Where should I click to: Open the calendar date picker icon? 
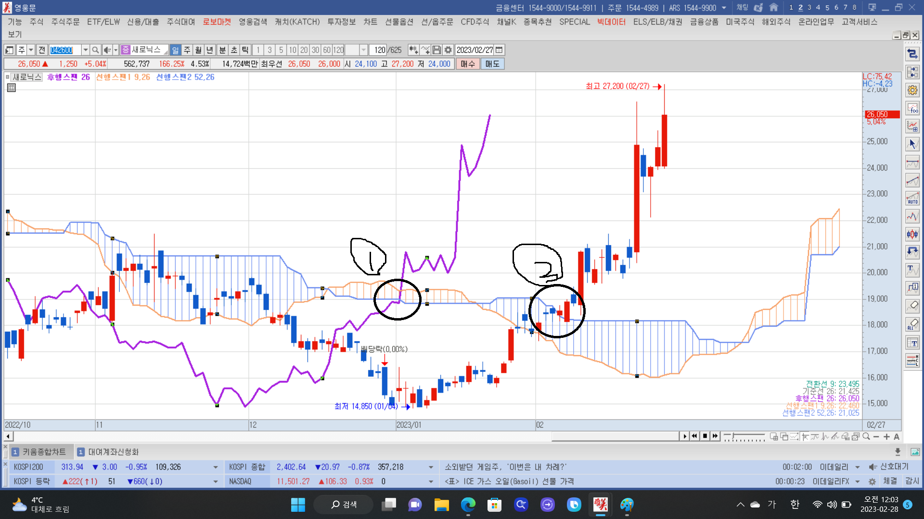pyautogui.click(x=499, y=50)
